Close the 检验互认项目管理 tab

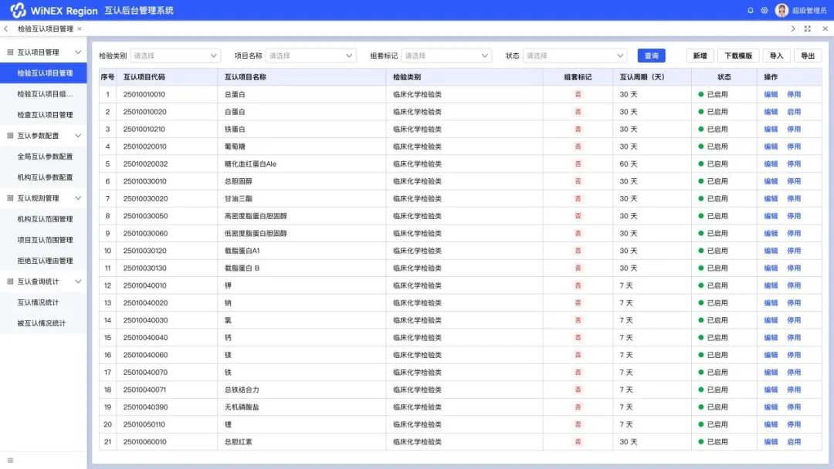click(x=80, y=29)
